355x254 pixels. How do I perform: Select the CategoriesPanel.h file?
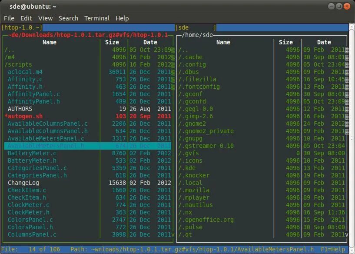[x=88, y=176]
